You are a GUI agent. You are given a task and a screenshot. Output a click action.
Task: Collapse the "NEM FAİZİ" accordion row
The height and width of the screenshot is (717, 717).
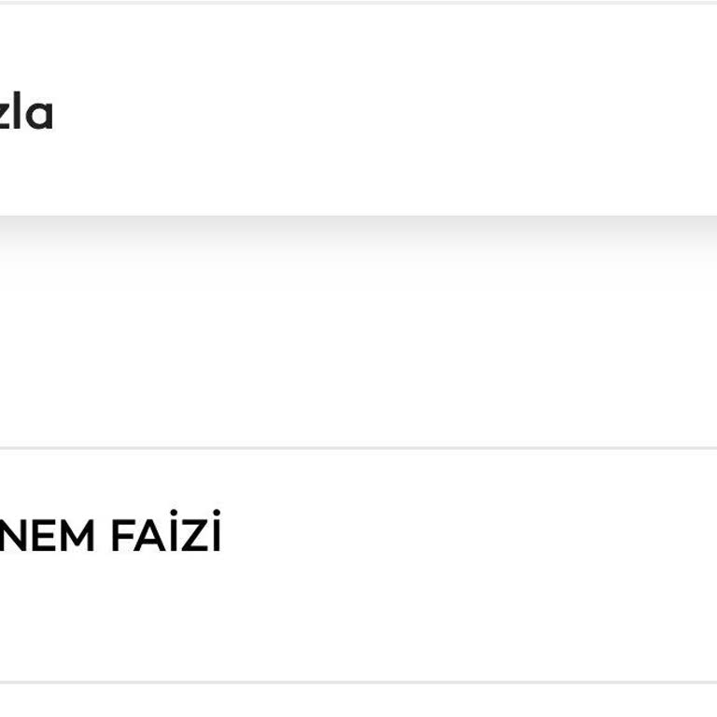point(110,537)
